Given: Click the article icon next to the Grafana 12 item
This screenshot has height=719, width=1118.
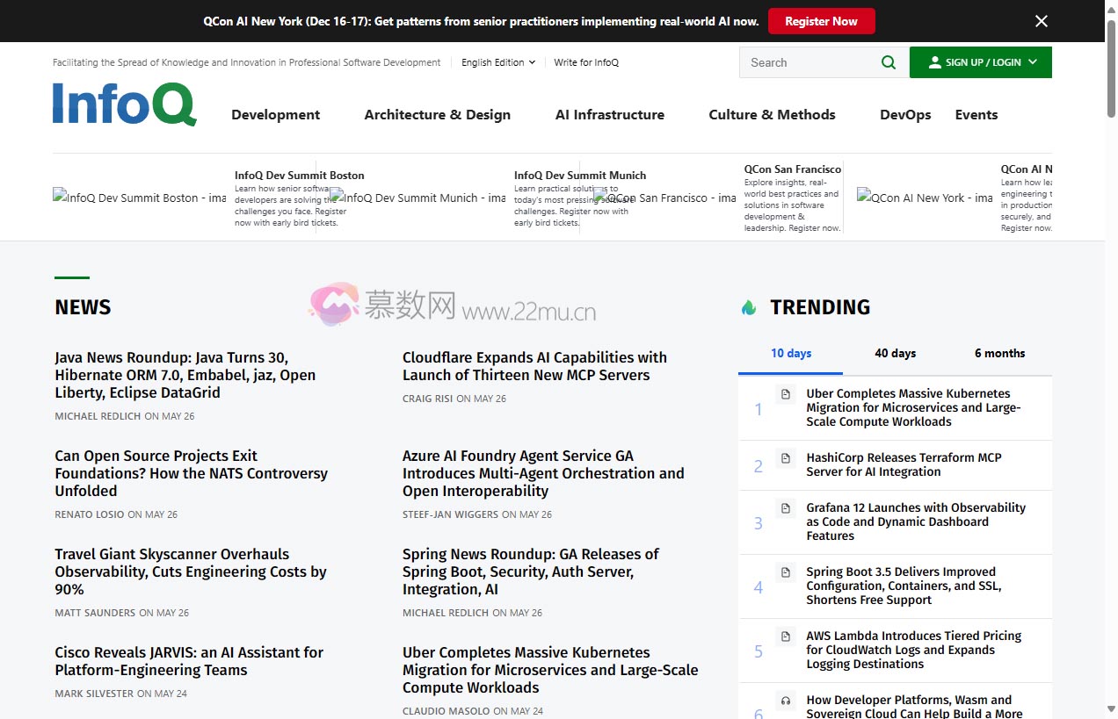Looking at the screenshot, I should pos(786,508).
